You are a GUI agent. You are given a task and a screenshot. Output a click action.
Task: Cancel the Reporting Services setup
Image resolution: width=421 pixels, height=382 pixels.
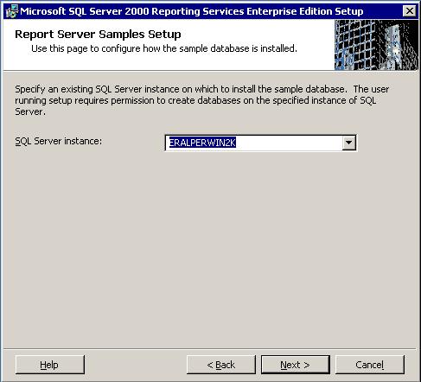(x=370, y=365)
